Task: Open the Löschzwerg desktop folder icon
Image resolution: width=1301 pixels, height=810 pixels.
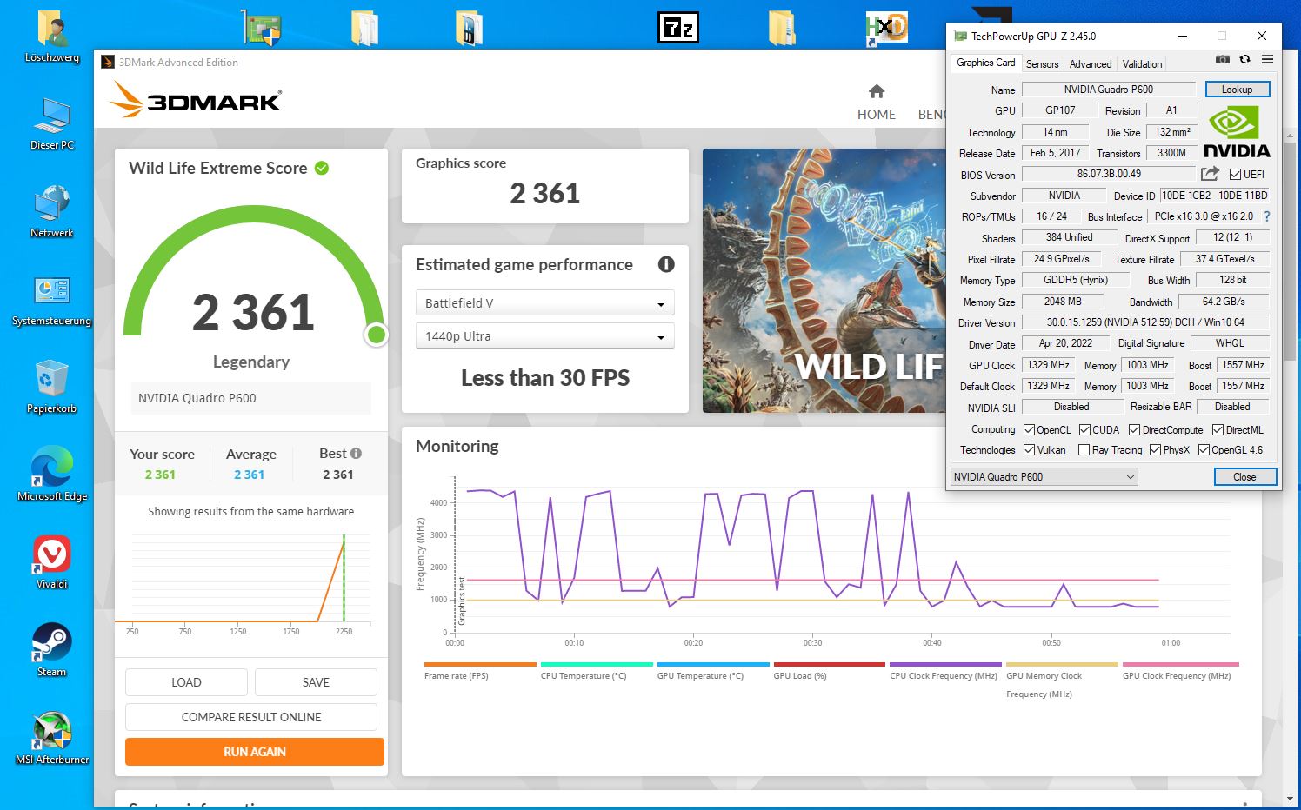Action: [52, 37]
